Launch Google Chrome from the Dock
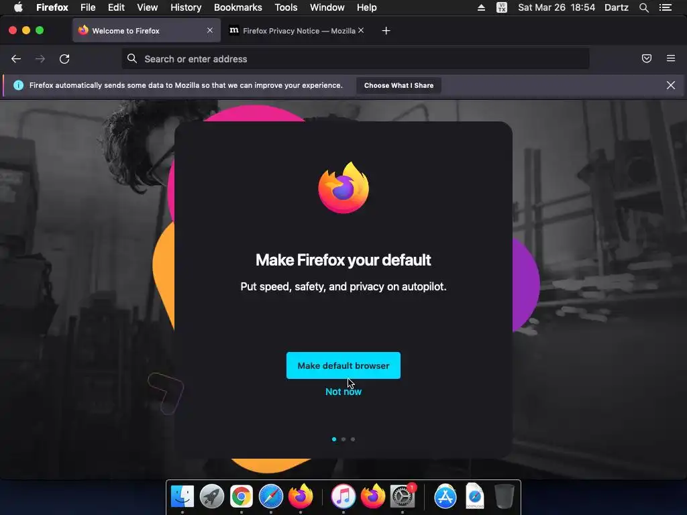Screen dimensions: 687x515 (x=242, y=496)
